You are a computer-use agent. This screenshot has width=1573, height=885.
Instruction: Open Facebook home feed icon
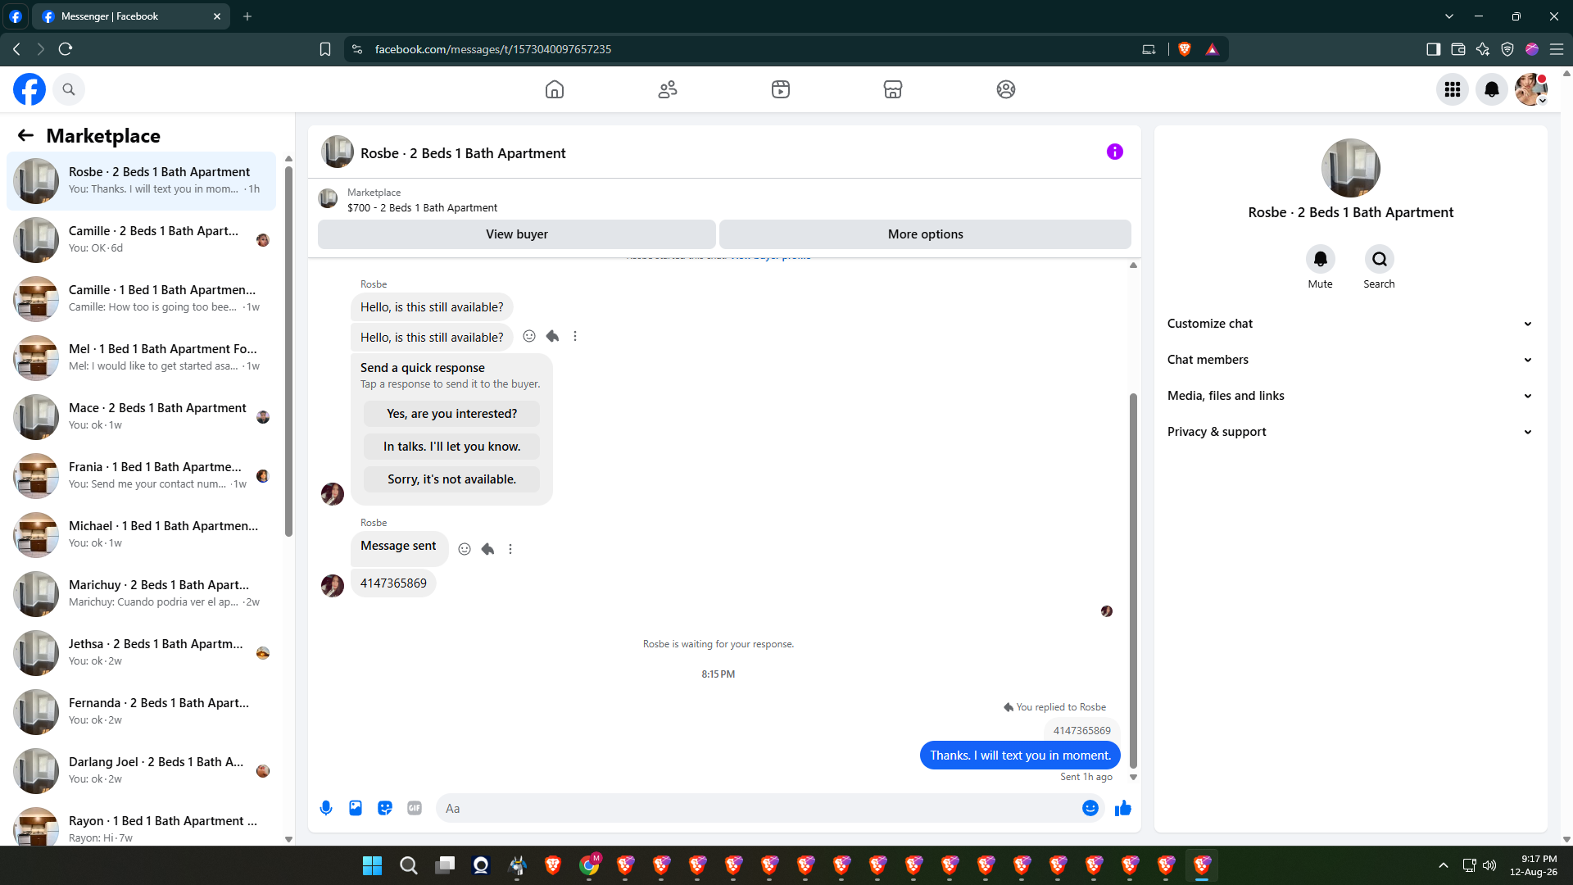click(x=555, y=89)
